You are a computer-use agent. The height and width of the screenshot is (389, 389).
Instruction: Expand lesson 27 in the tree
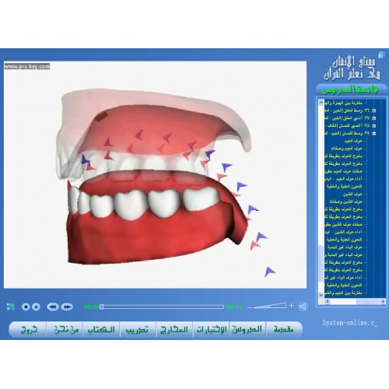(x=374, y=118)
